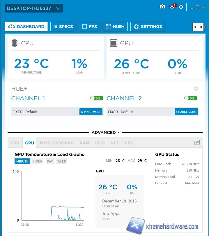This screenshot has width=209, height=236.
Task: Open the mail notifications icon
Action: [x=172, y=7]
